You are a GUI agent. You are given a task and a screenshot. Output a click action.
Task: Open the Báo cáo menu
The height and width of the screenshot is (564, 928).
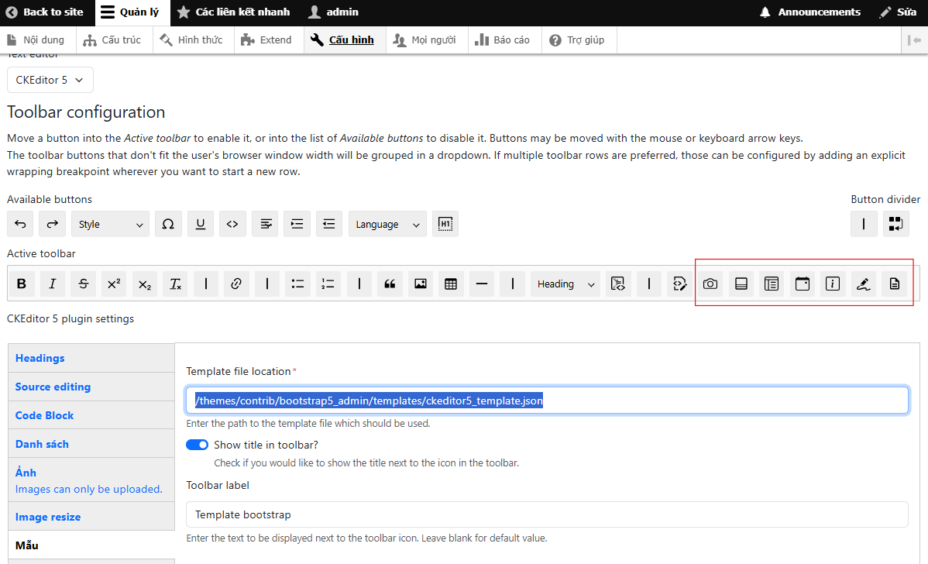click(x=505, y=40)
